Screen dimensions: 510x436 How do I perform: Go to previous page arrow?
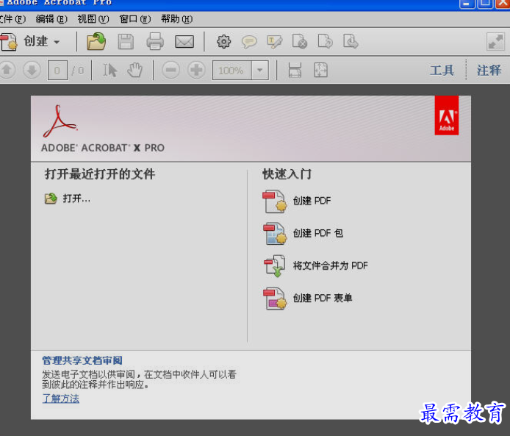pos(7,70)
